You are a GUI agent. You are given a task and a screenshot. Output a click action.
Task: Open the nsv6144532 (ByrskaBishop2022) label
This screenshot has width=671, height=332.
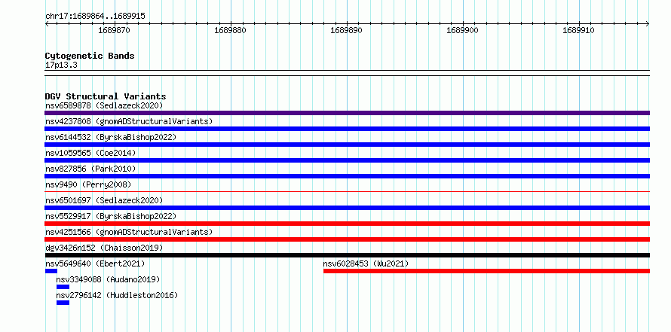click(x=111, y=137)
